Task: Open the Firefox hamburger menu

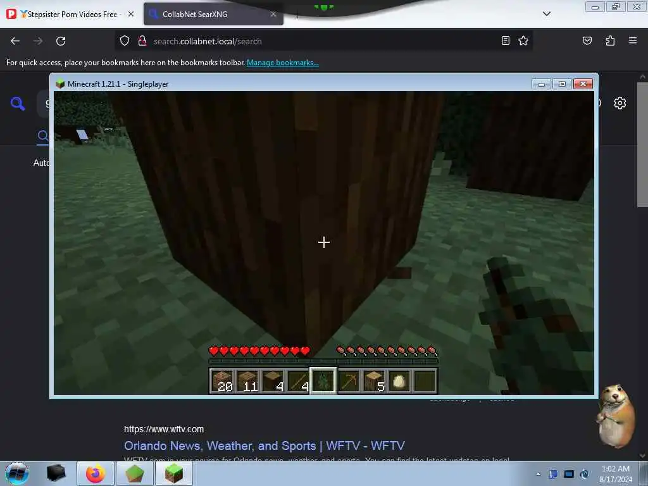Action: (633, 40)
